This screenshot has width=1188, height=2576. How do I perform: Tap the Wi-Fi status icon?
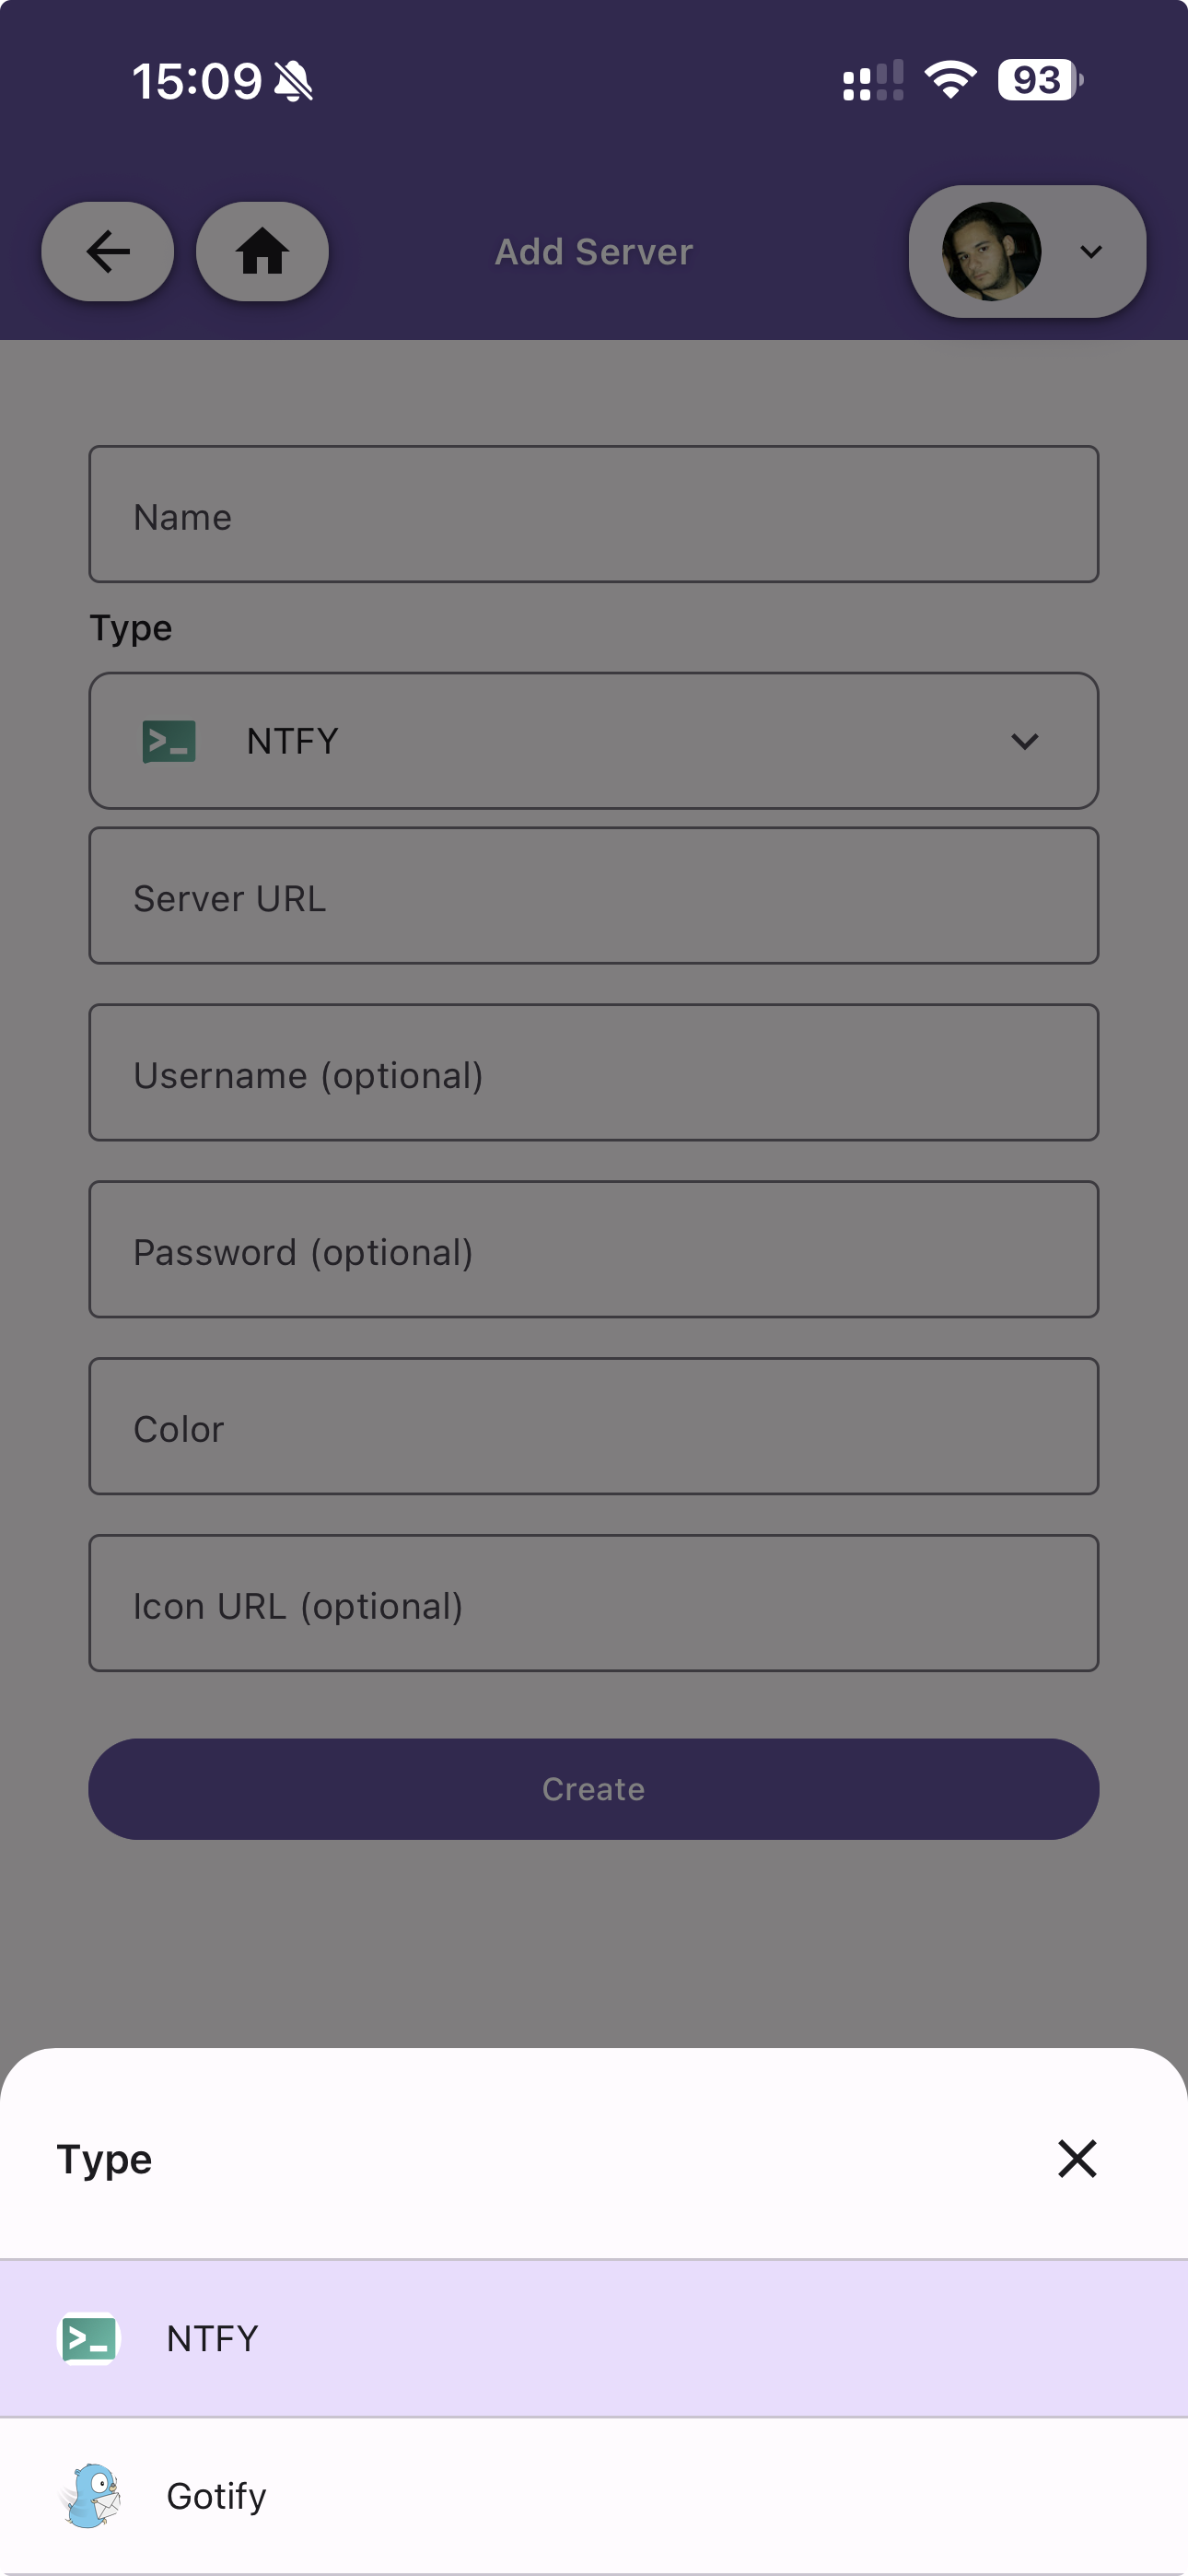pos(950,80)
